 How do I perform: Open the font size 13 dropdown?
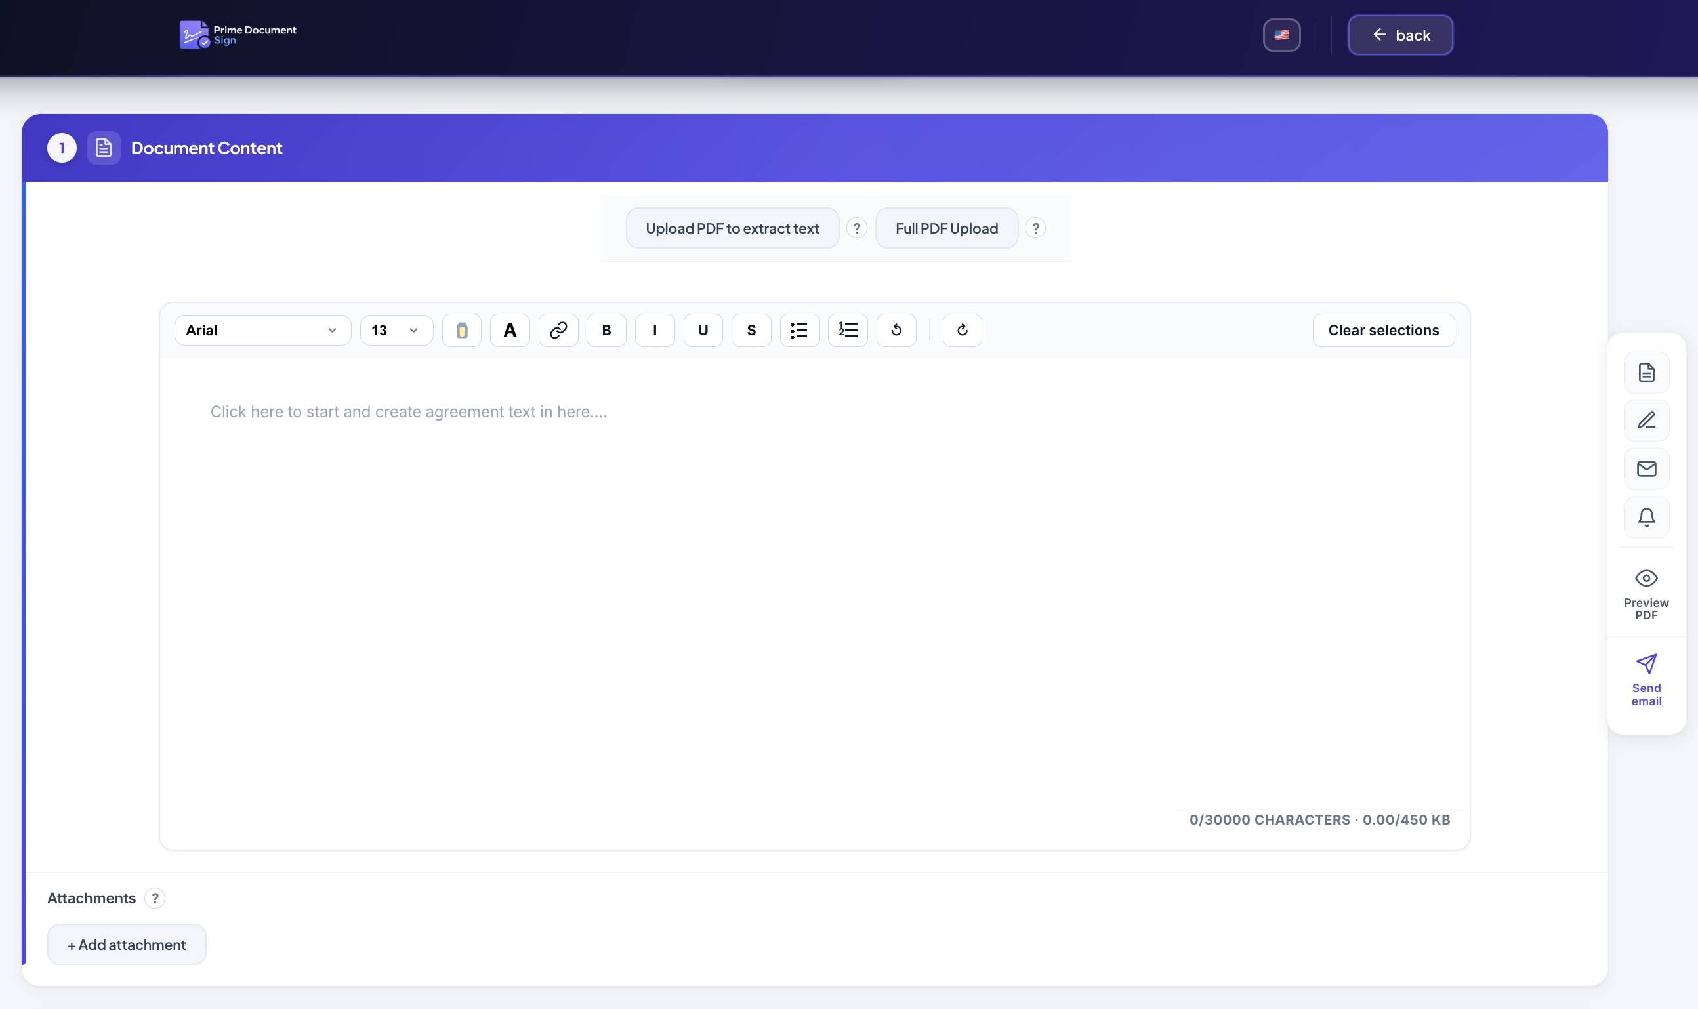(396, 331)
